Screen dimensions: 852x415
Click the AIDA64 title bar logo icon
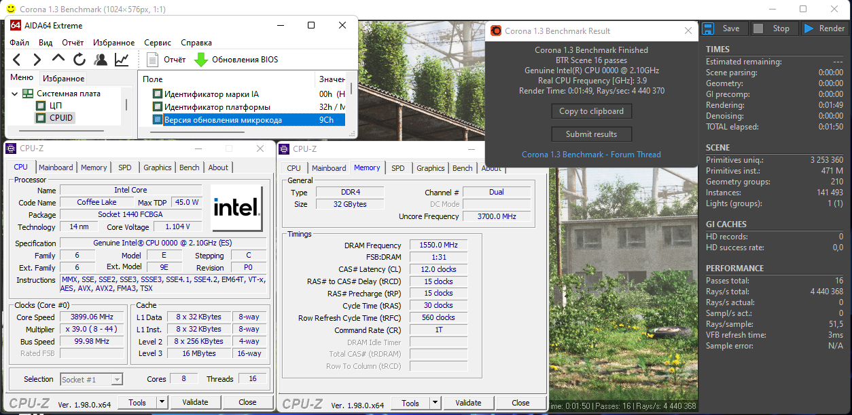(16, 26)
